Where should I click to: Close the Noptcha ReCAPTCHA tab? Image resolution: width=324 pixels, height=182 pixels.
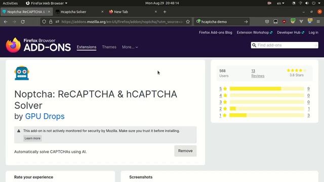49,12
